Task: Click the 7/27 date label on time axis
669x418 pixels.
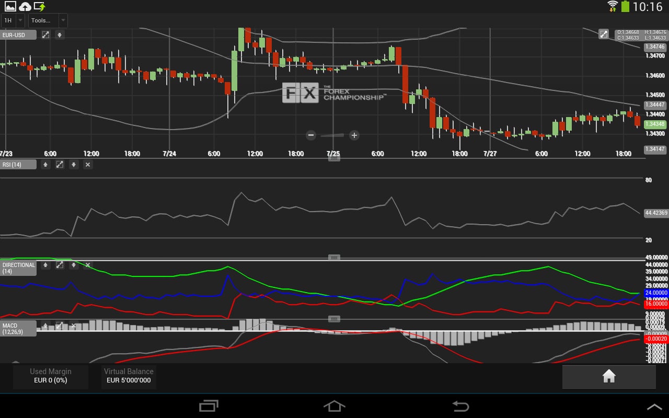Action: (x=490, y=154)
